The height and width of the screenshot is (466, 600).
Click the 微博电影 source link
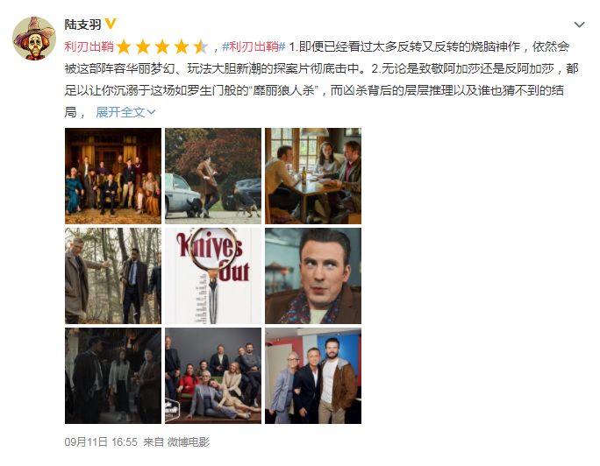click(189, 442)
